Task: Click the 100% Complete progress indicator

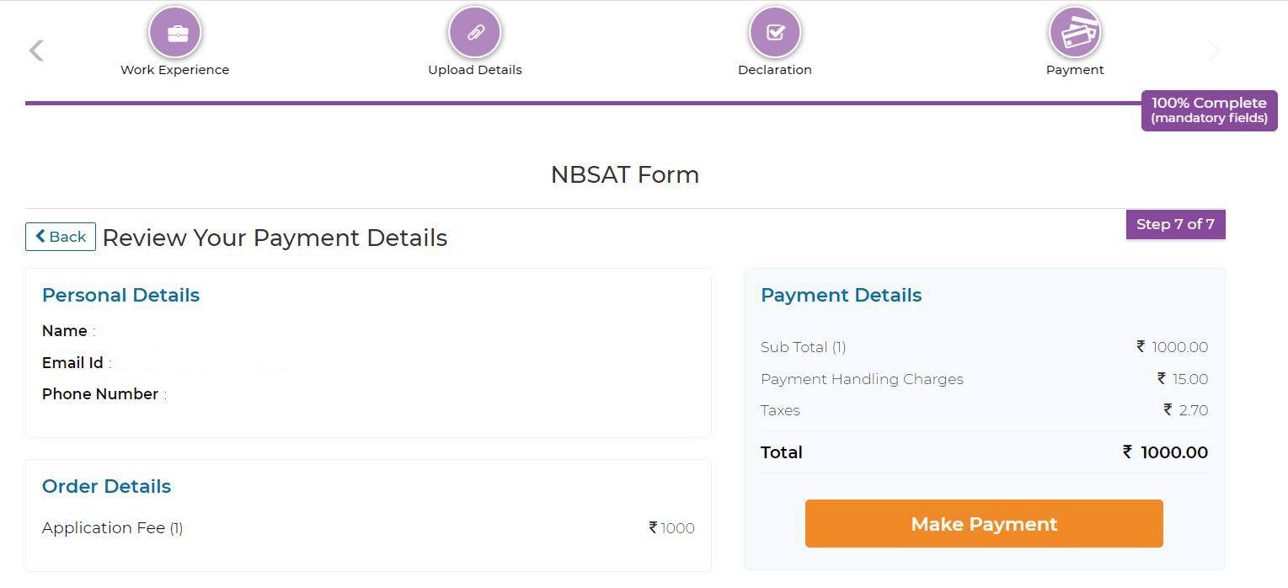Action: pyautogui.click(x=1209, y=110)
